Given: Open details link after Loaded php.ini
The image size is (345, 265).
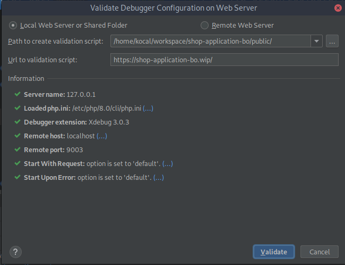Looking at the screenshot, I should click(x=148, y=109).
